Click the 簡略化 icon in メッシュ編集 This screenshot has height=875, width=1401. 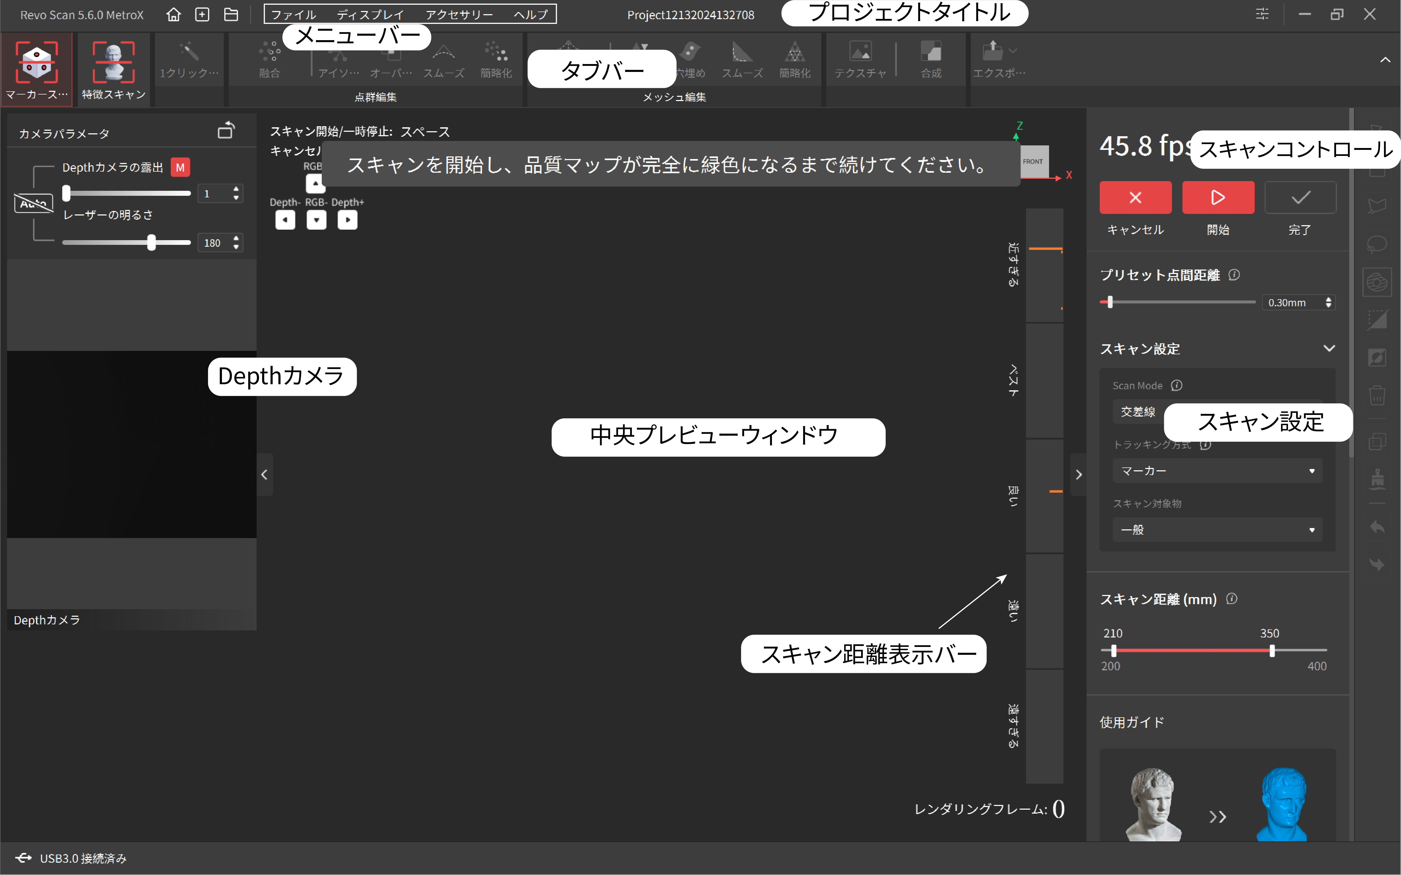(795, 51)
